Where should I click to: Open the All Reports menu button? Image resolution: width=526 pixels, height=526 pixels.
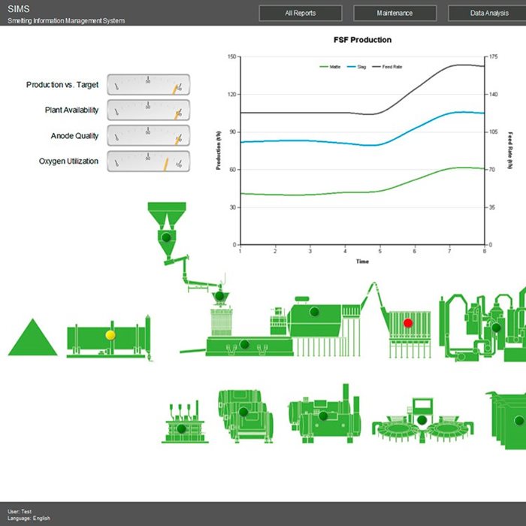(301, 13)
